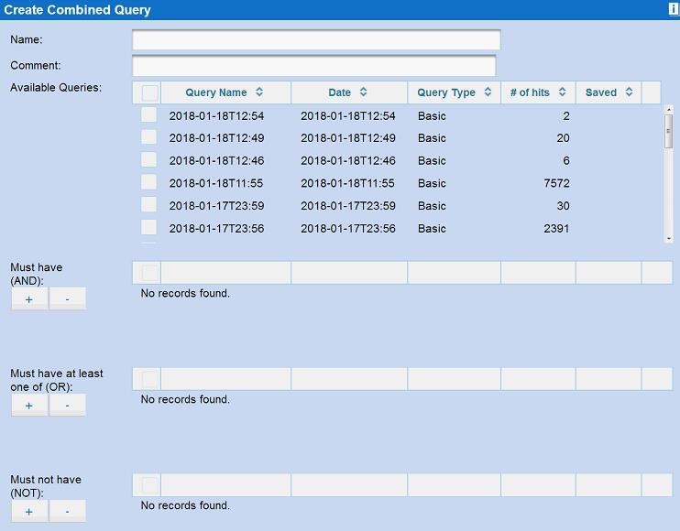The height and width of the screenshot is (531, 680).
Task: Click scroll-up arrow of queries list
Action: coord(668,110)
